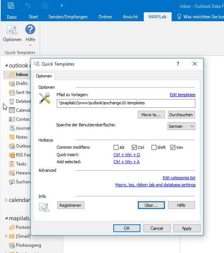
Task: Confirm with the OK button
Action: 127,228
